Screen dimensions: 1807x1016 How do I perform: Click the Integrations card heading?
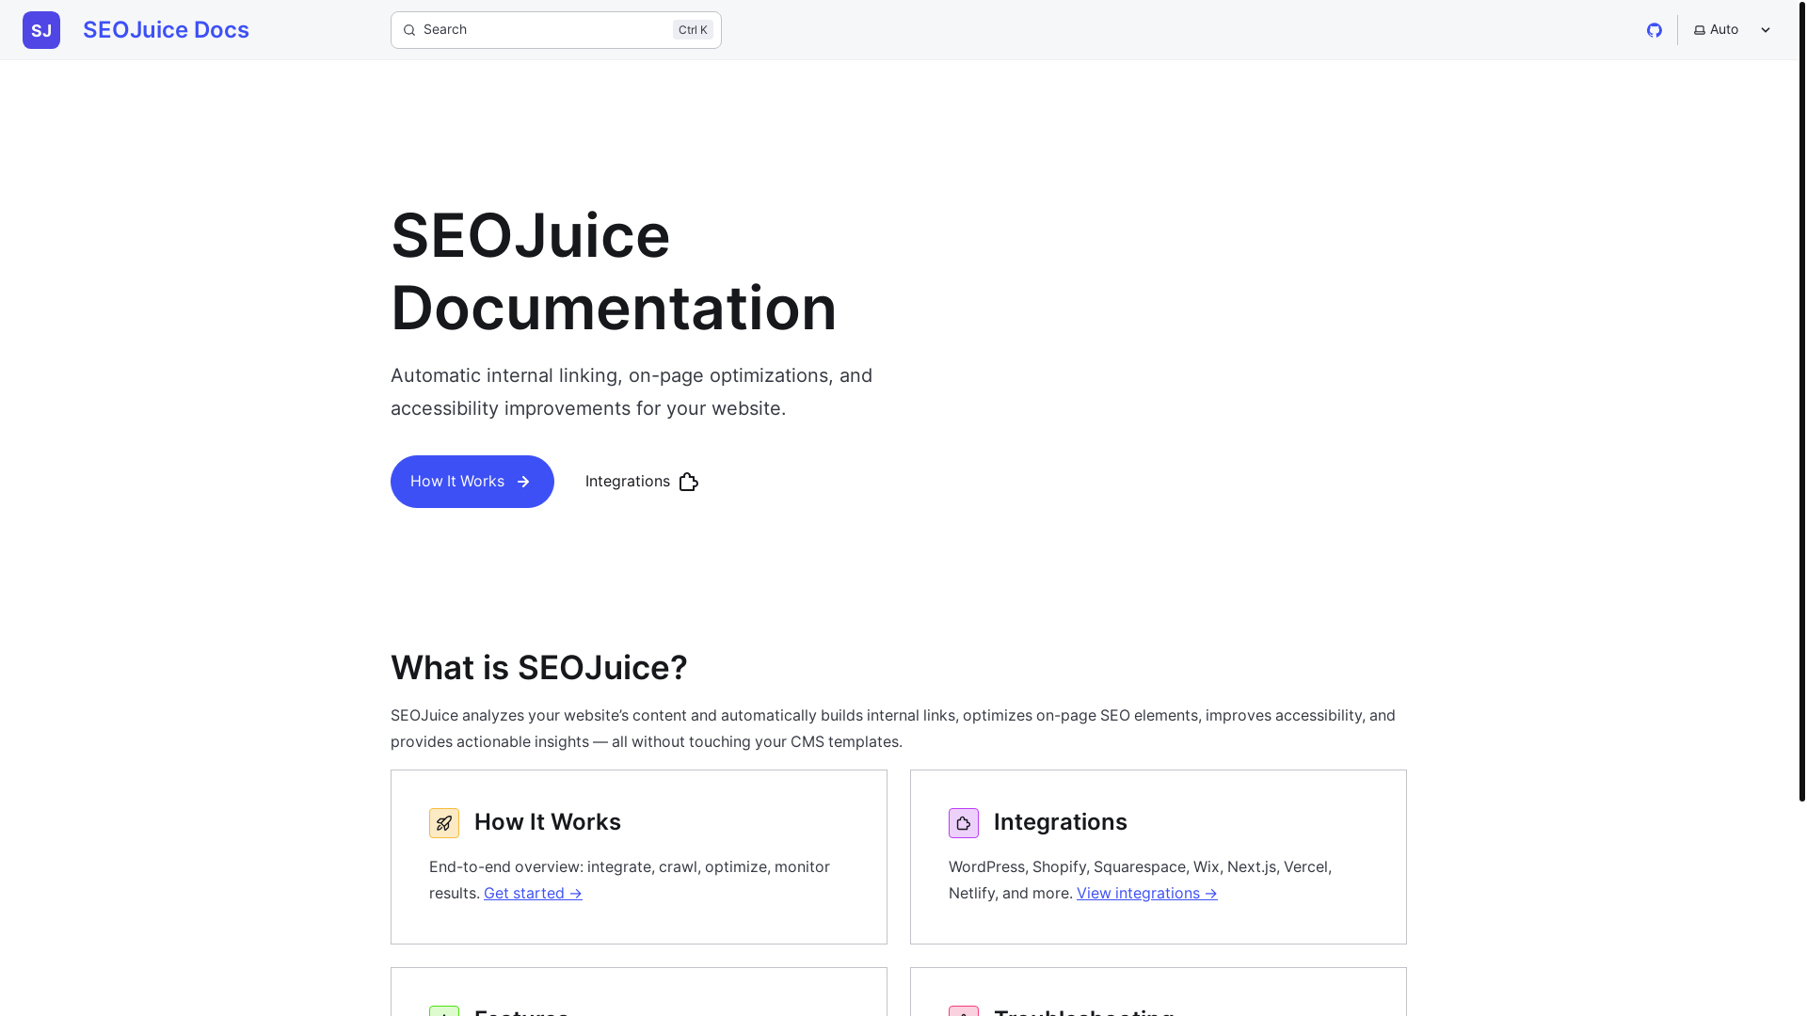tap(1061, 822)
